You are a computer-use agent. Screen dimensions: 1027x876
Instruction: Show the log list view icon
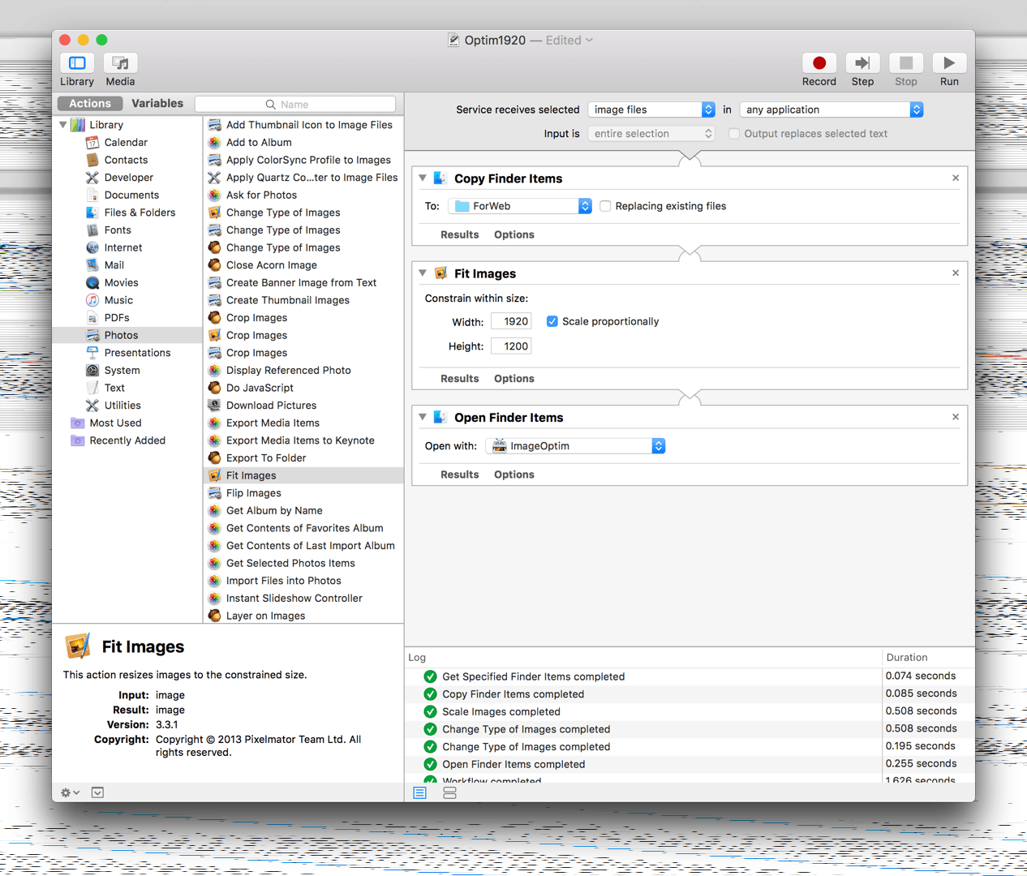coord(420,792)
